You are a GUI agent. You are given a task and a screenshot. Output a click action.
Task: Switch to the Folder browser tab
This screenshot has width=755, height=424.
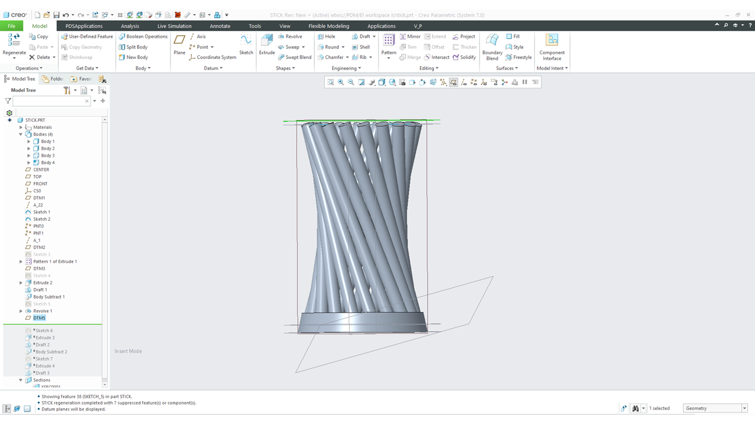[x=52, y=79]
